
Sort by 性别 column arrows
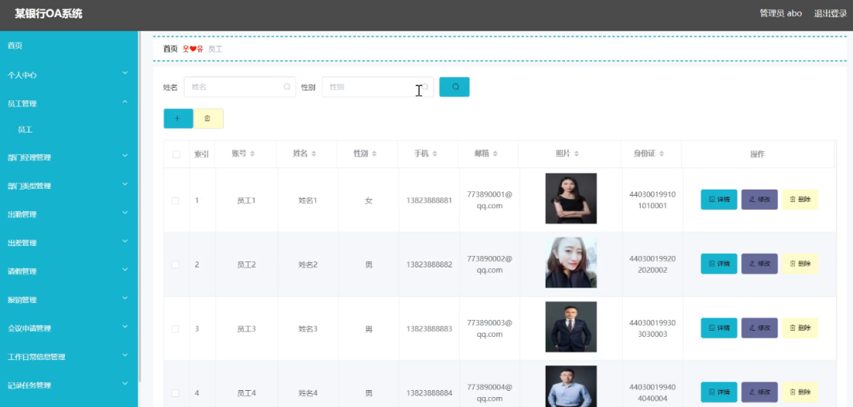[374, 154]
